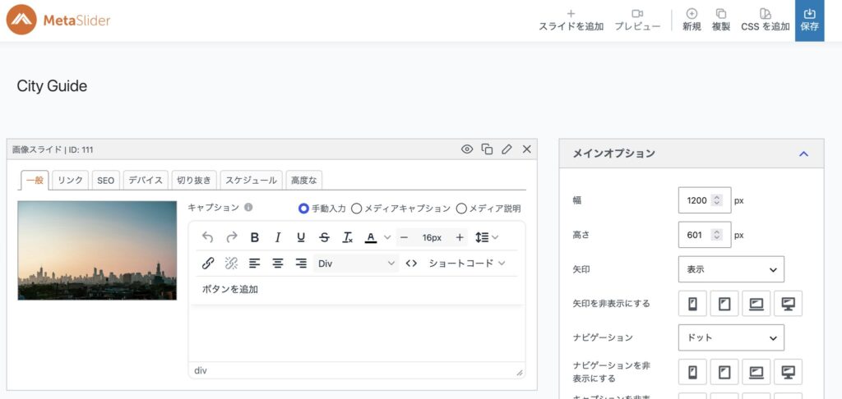Click the remove link icon
Image resolution: width=842 pixels, height=399 pixels.
click(231, 264)
